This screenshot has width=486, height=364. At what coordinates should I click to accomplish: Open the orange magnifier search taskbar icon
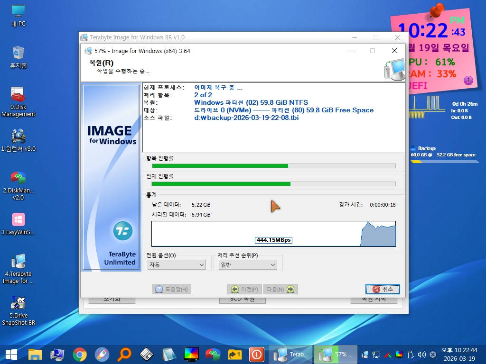coord(124,355)
